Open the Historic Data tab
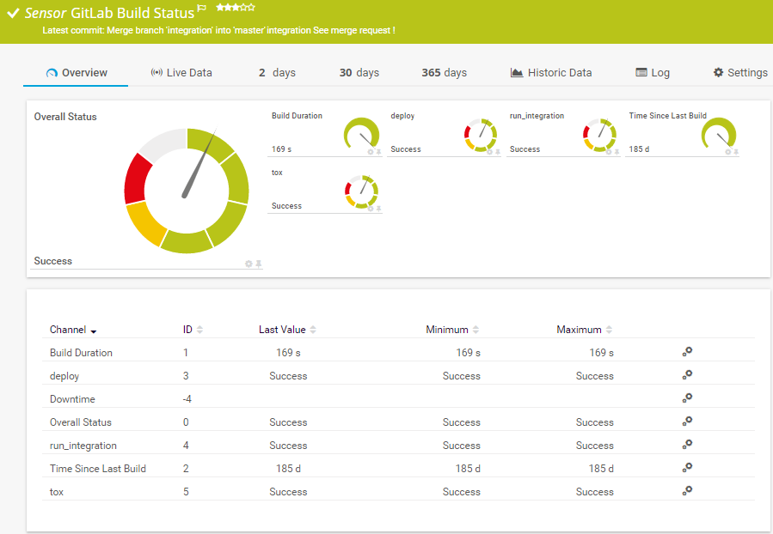 point(550,73)
